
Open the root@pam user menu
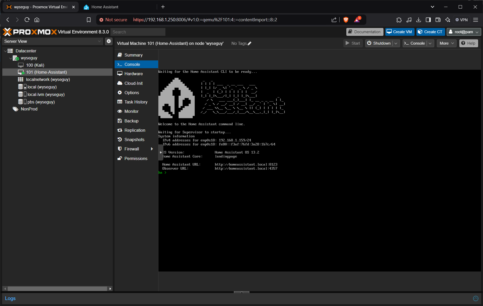(x=464, y=32)
